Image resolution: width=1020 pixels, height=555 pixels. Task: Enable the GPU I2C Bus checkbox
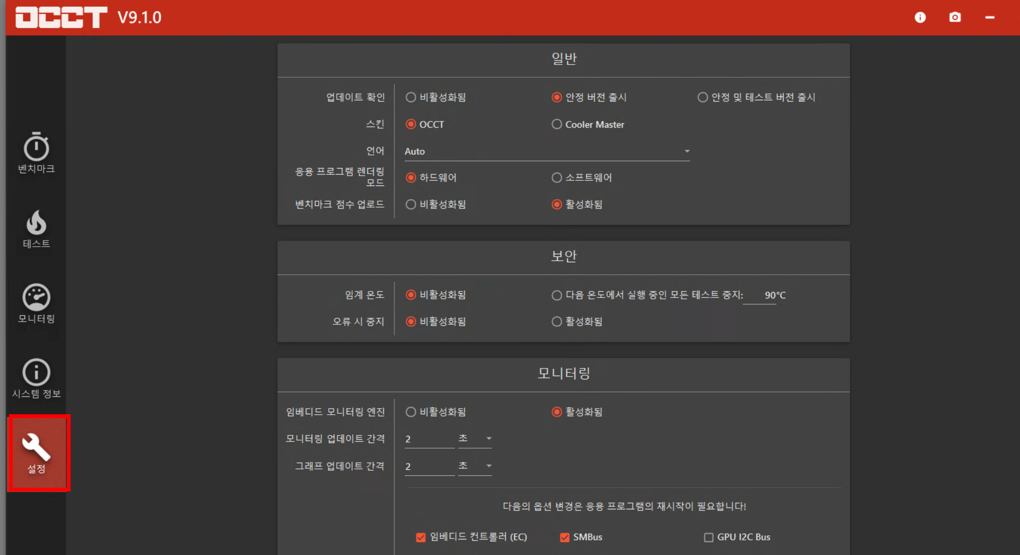tap(708, 537)
